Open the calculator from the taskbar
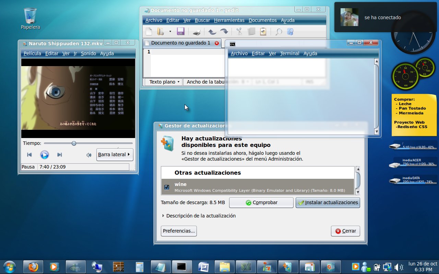This screenshot has height=274, width=439. (x=140, y=266)
